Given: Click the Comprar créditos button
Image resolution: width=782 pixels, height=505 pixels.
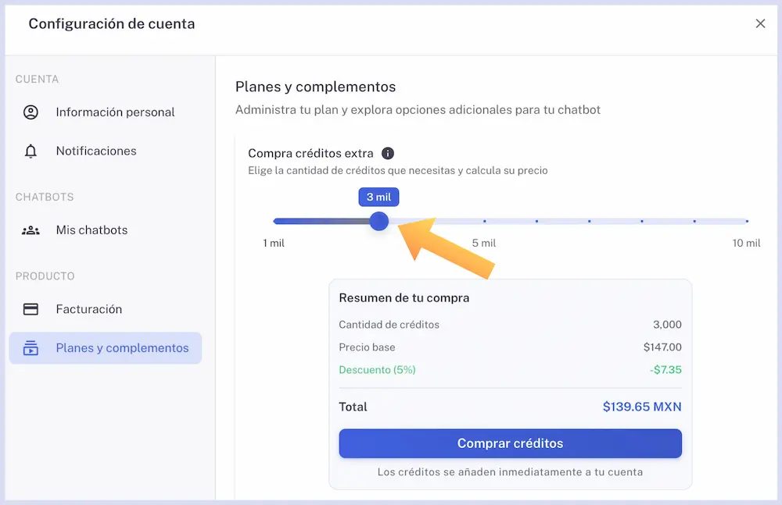Looking at the screenshot, I should (x=510, y=443).
